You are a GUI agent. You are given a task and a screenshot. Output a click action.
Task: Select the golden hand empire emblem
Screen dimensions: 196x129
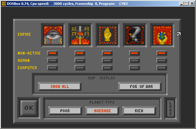pyautogui.click(x=107, y=35)
